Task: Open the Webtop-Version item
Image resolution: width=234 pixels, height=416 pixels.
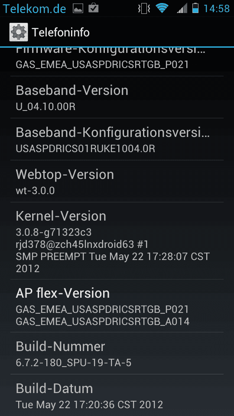Action: [117, 181]
